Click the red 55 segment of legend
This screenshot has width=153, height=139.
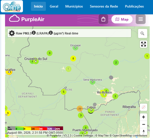[43, 129]
